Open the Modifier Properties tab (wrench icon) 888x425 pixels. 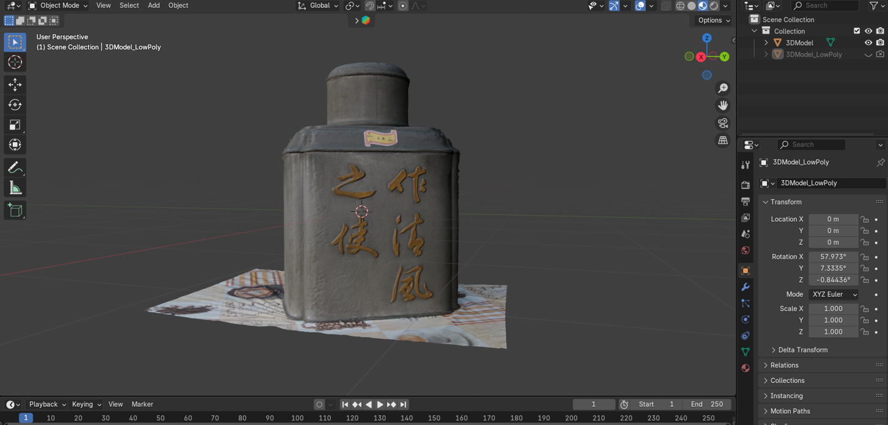pyautogui.click(x=746, y=287)
